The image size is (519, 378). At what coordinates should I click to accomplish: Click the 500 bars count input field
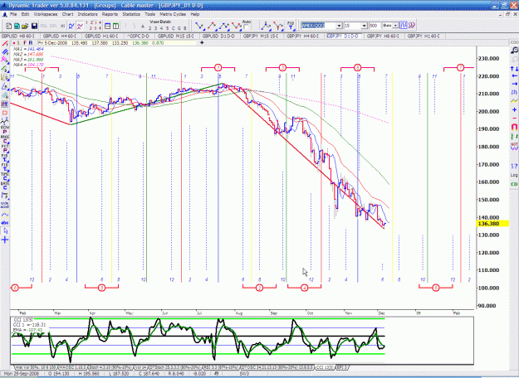pyautogui.click(x=375, y=26)
